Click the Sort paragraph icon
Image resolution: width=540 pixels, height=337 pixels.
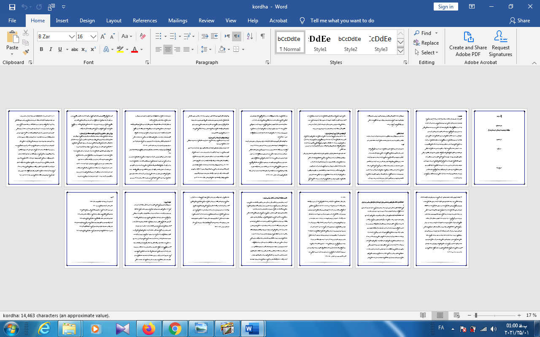[250, 36]
